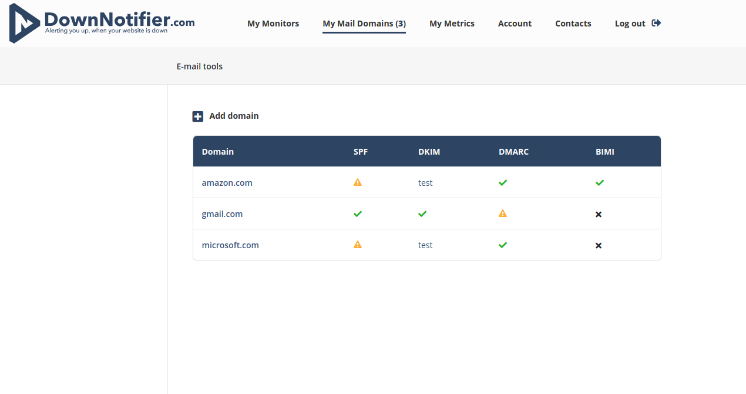Click the Log out arrow icon
Screen dimensions: 746x394
tap(657, 23)
